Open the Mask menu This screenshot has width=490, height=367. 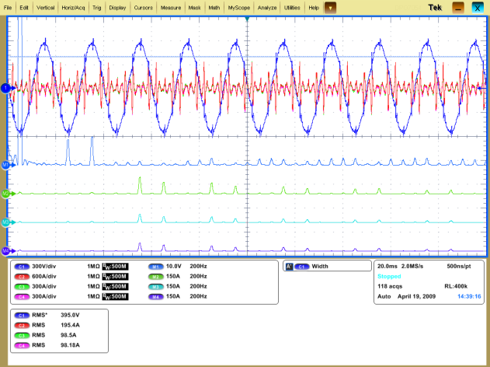click(194, 8)
